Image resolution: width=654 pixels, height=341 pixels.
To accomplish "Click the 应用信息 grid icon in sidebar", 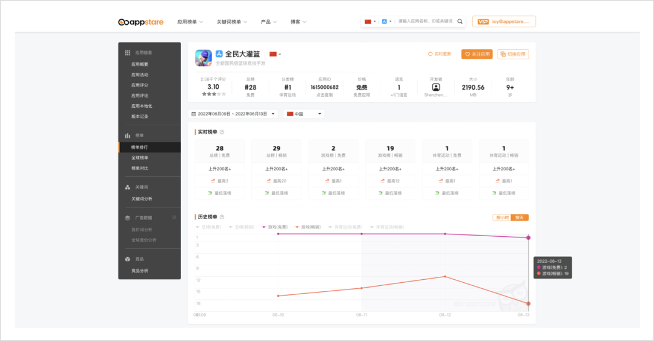I will [128, 53].
